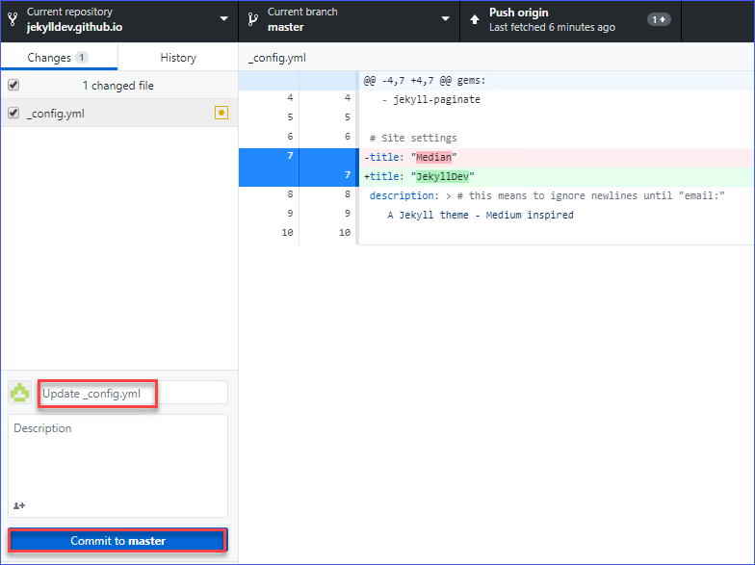Click the _config.yml file name header above diff
Screen dimensions: 755x565
click(277, 58)
